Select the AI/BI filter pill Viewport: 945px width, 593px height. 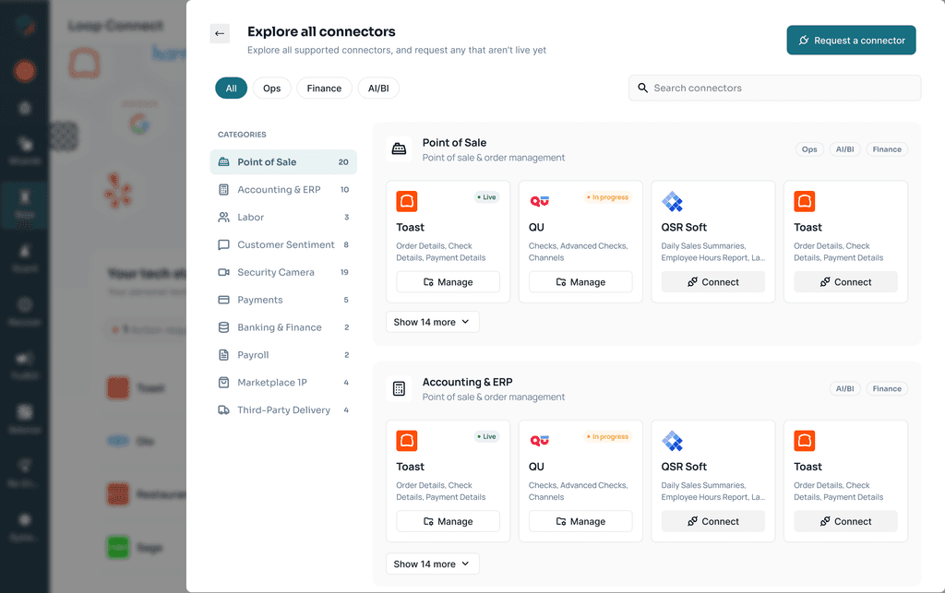tap(378, 88)
